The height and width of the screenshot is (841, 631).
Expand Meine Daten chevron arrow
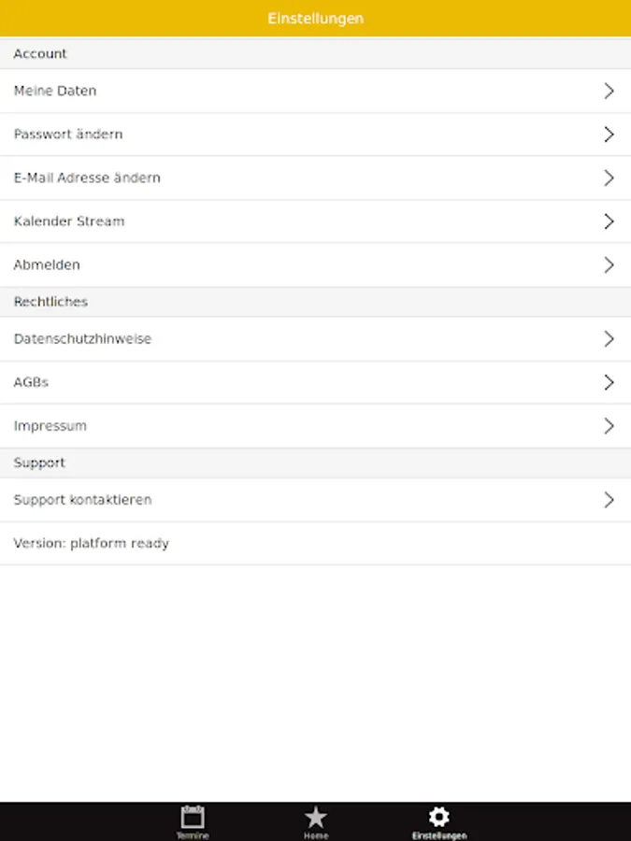[x=609, y=91]
